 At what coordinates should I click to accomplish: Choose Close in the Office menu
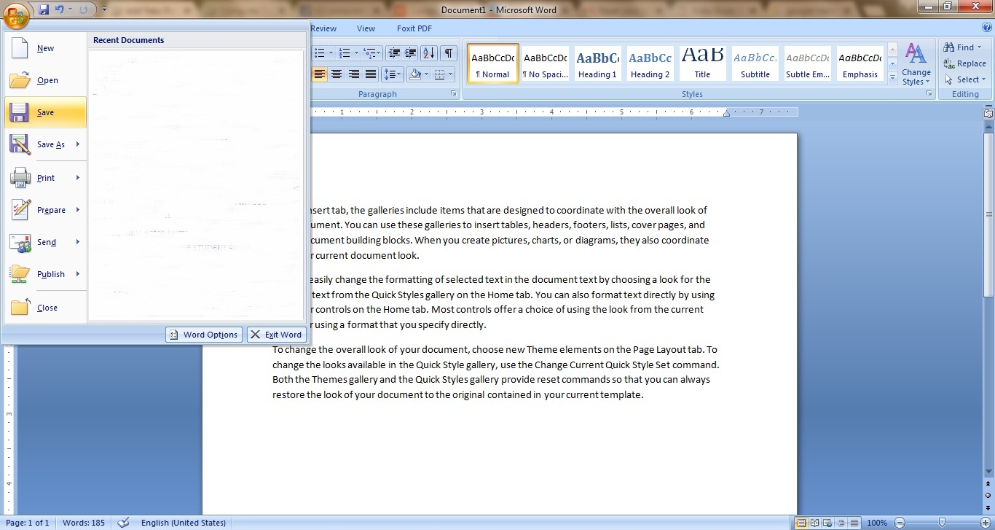click(45, 308)
